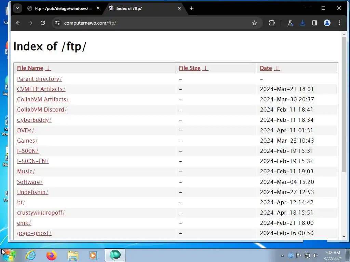Image resolution: width=350 pixels, height=262 pixels.
Task: Launch Internet Explorer from taskbar
Action: 30,255
